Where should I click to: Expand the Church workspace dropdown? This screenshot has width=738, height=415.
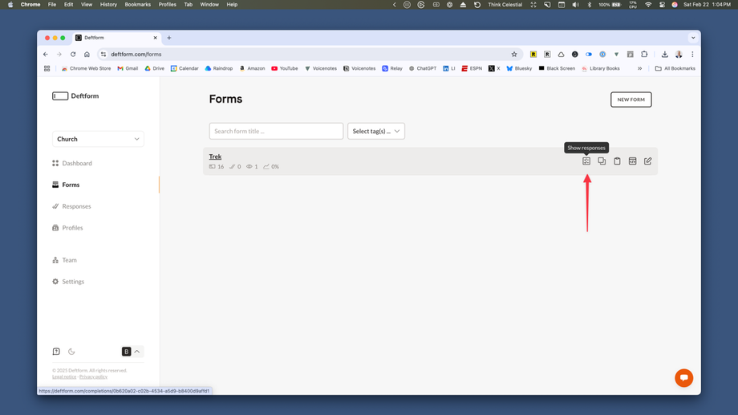click(x=98, y=139)
